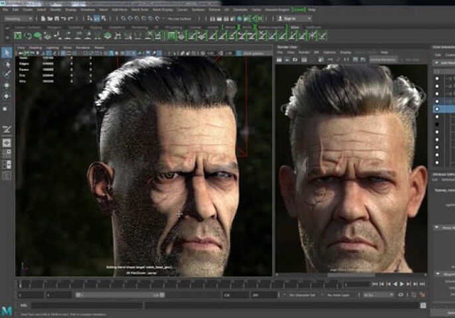
Task: Toggle the black dot in XGen list
Action: click(x=437, y=125)
